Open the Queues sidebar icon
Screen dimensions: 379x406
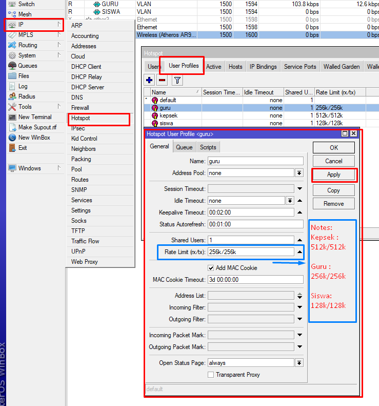tap(12, 66)
